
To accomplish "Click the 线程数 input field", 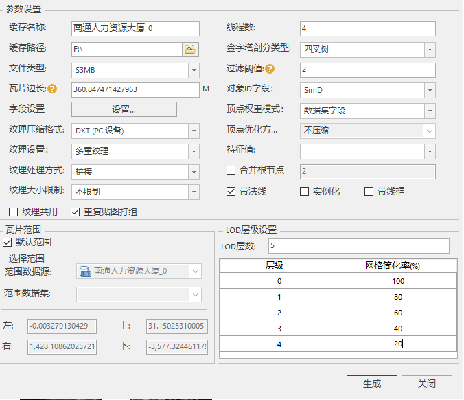I will 367,29.
